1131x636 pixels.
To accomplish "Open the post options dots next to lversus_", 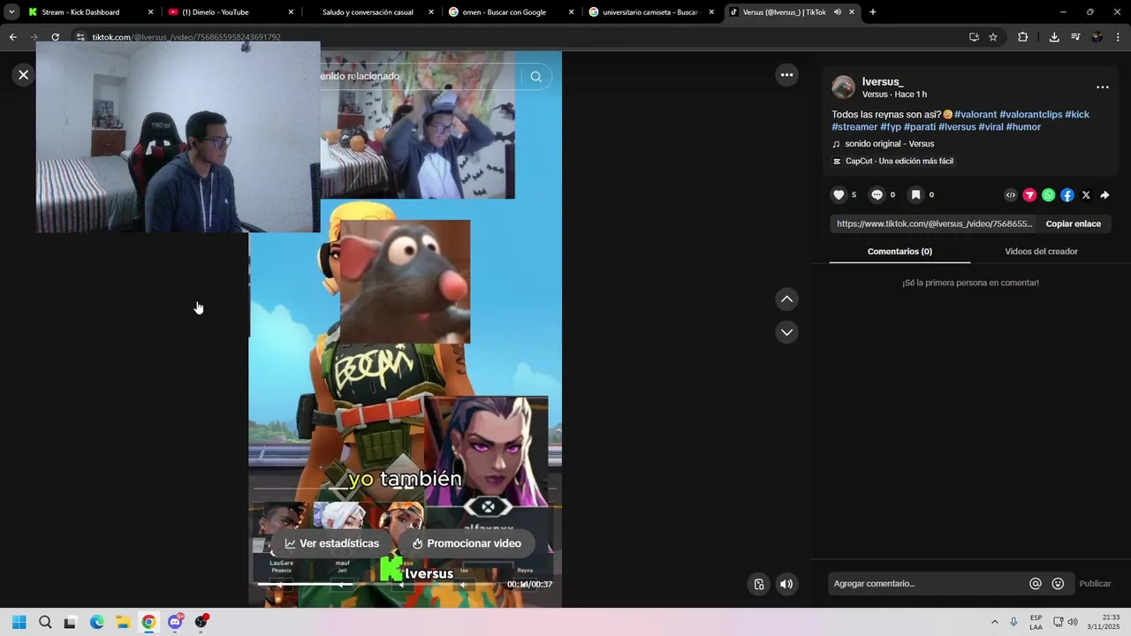I will [x=1102, y=87].
